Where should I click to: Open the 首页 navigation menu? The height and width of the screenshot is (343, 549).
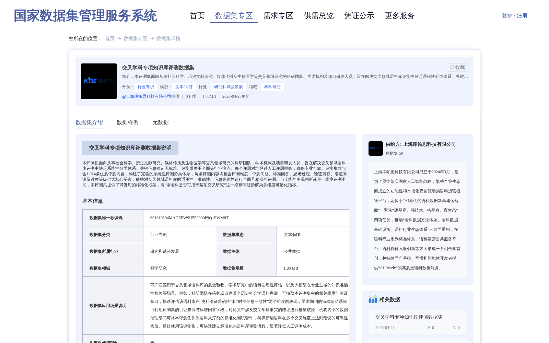point(197,16)
